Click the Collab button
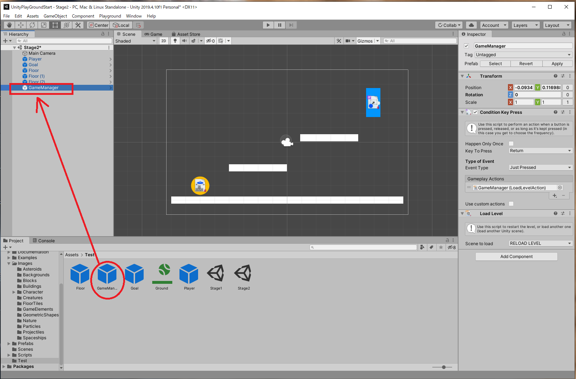576x379 pixels. [x=449, y=25]
